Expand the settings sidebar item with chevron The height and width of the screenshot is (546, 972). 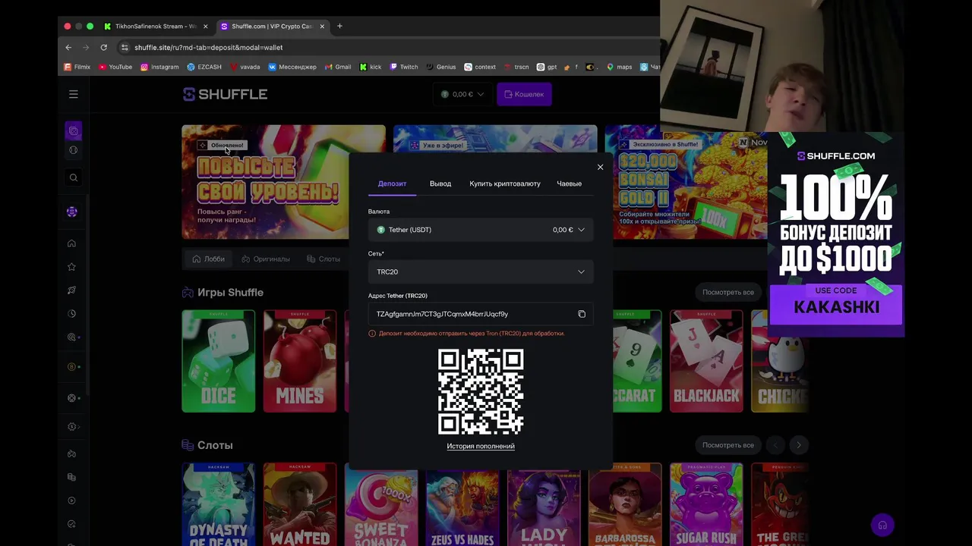click(x=74, y=426)
